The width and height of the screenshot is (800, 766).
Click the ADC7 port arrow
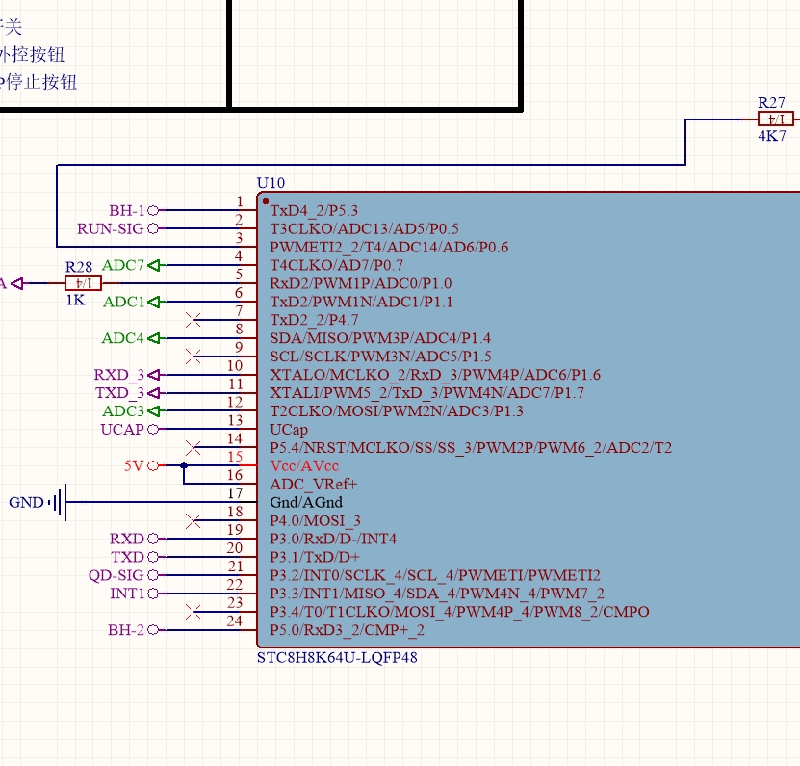point(154,265)
